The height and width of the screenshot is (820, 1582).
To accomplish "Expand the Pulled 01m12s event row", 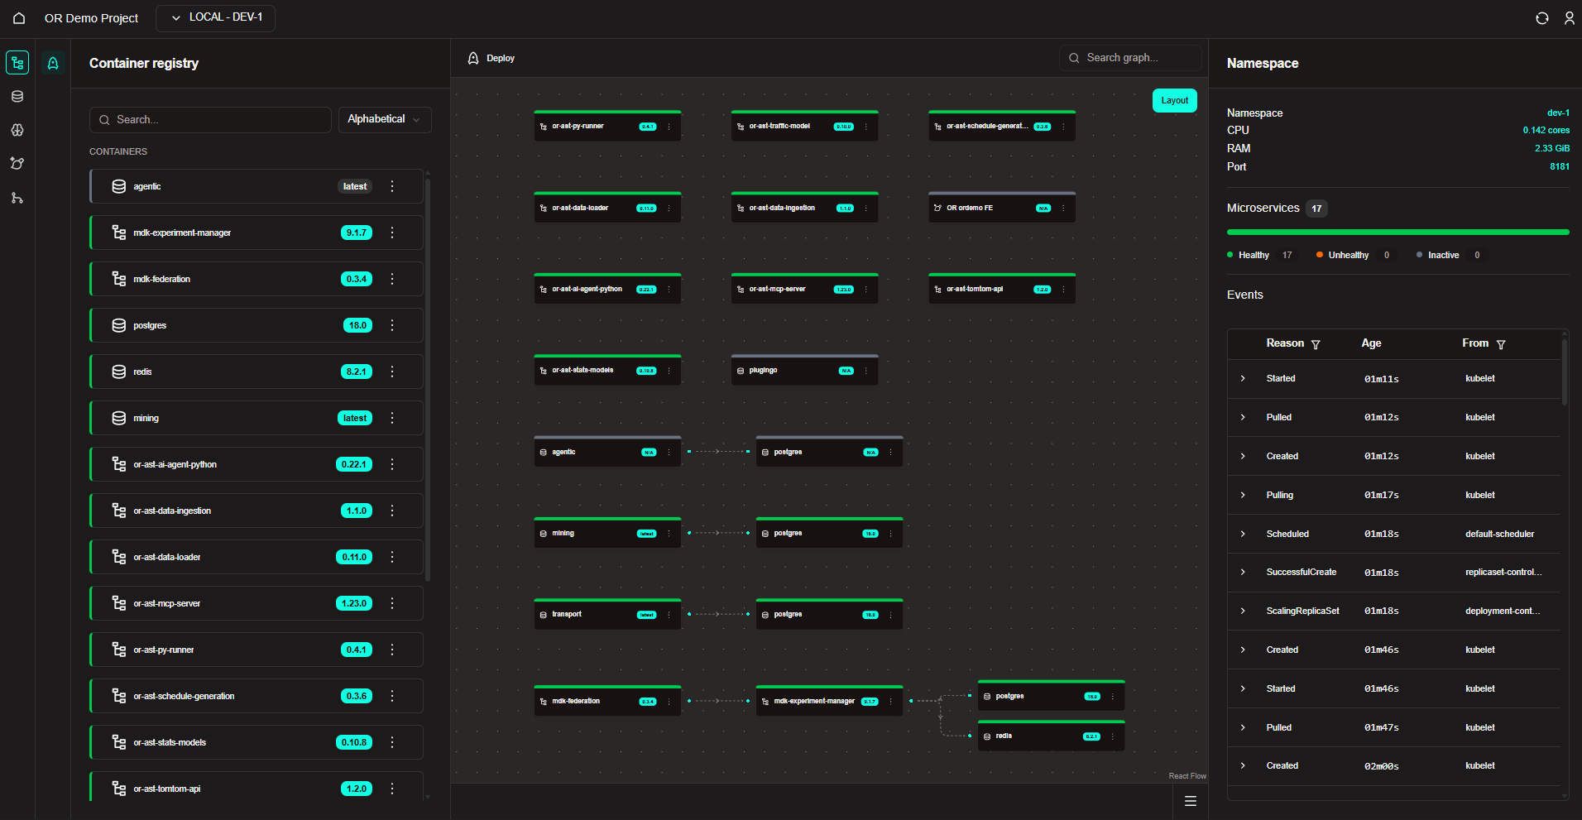I will pyautogui.click(x=1243, y=417).
